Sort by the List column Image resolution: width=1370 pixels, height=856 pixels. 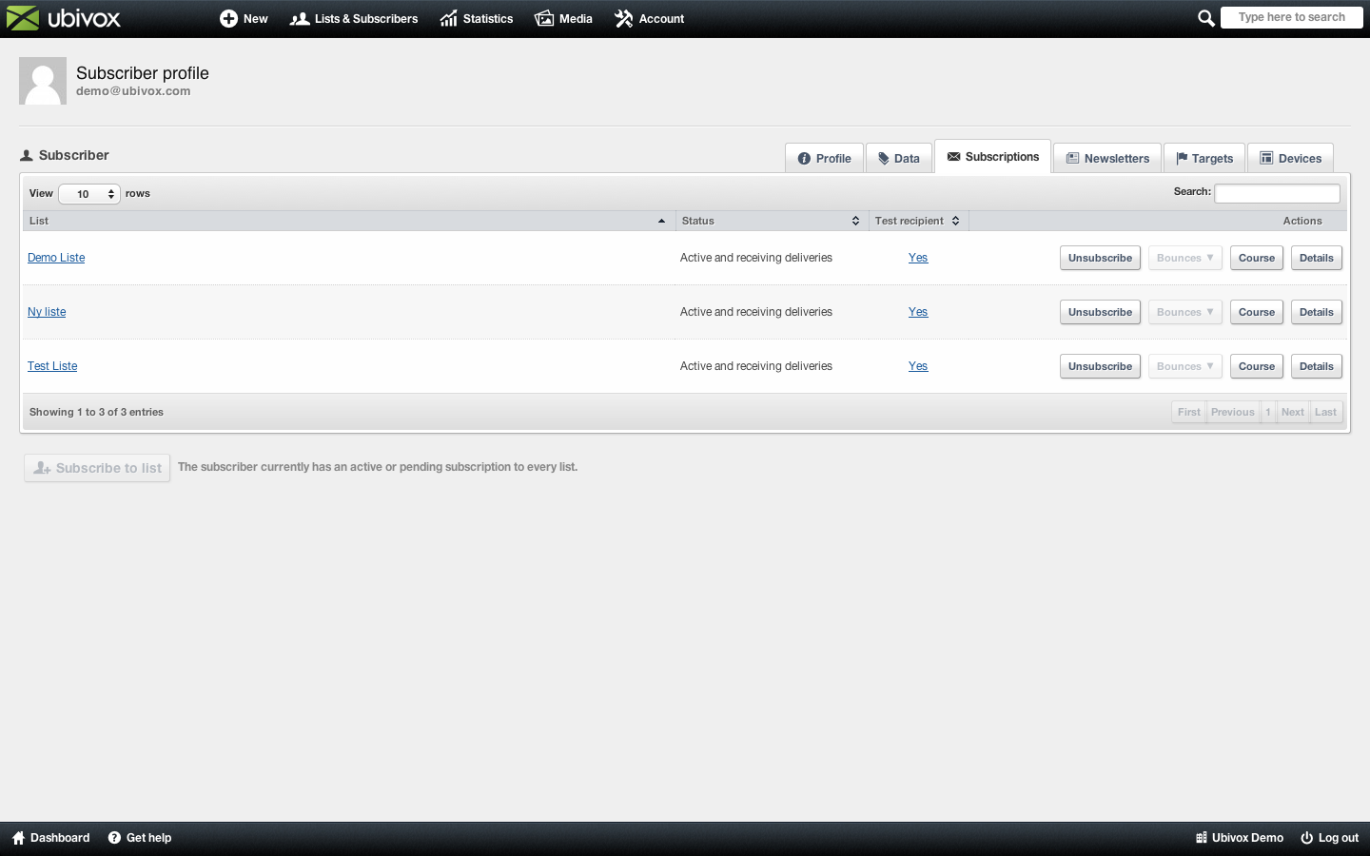click(348, 221)
